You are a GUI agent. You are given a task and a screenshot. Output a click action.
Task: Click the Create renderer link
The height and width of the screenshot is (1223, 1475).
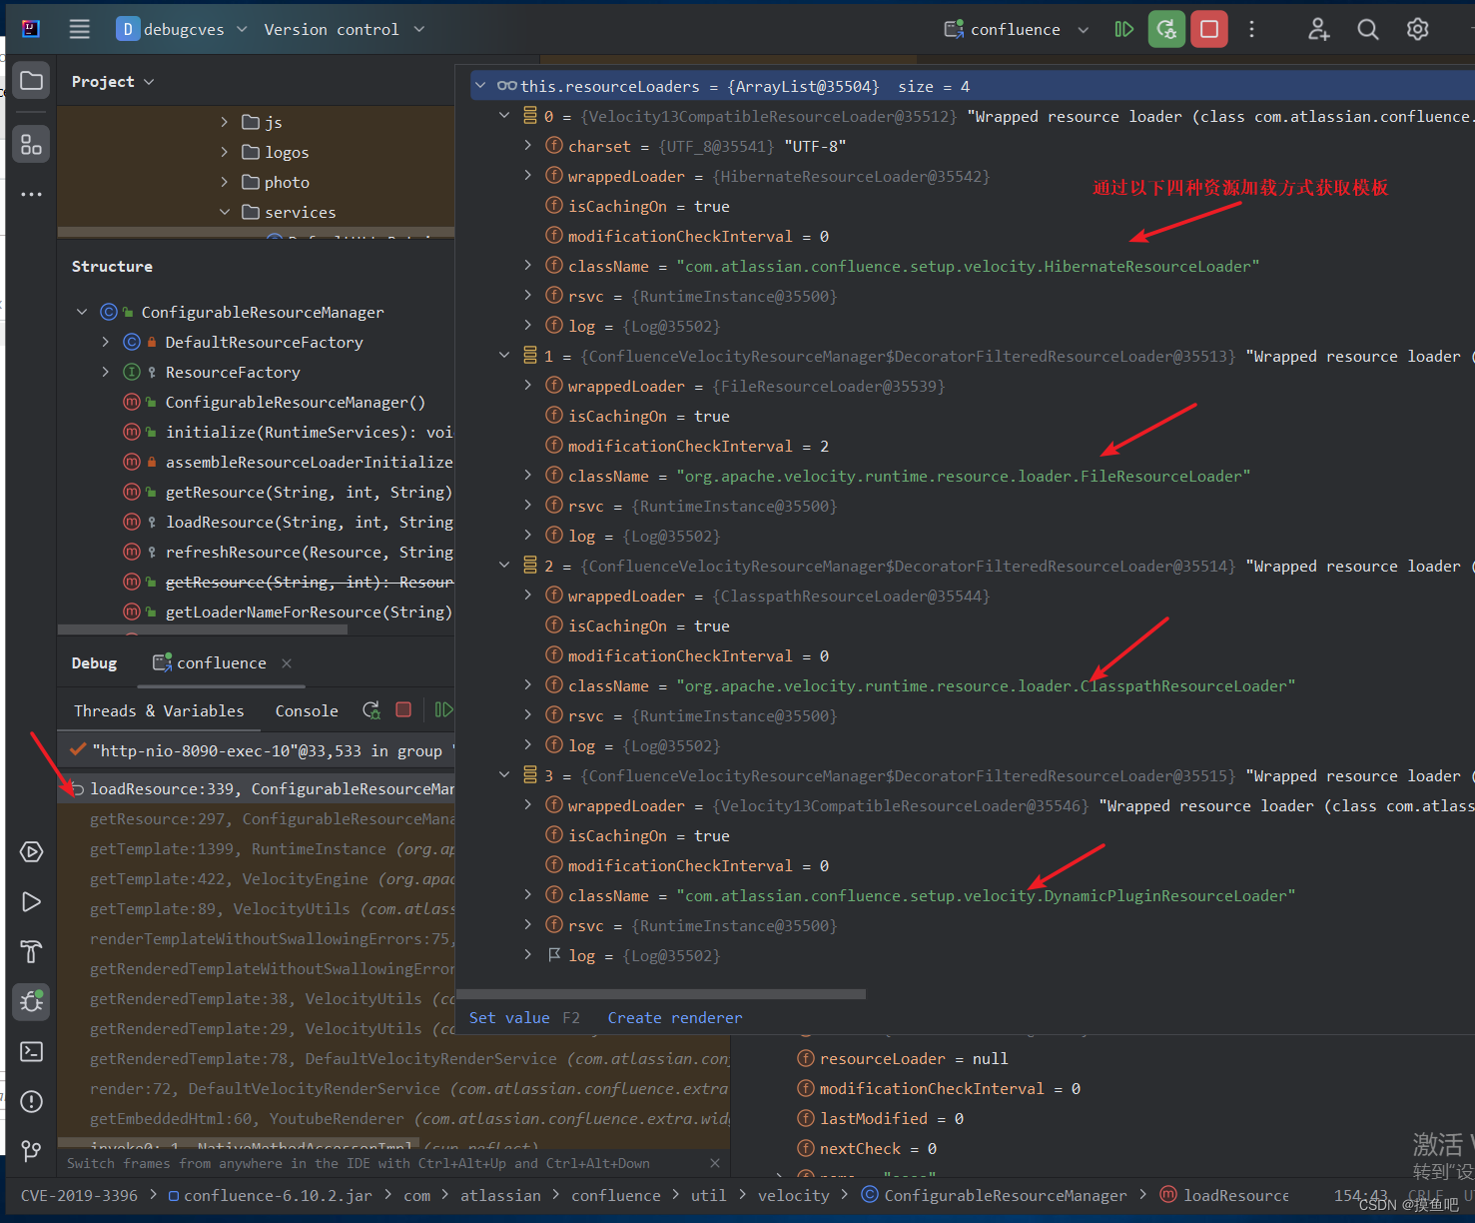pyautogui.click(x=675, y=1017)
